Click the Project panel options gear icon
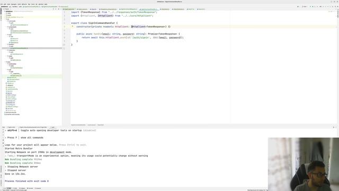339x191 pixels. point(59,9)
